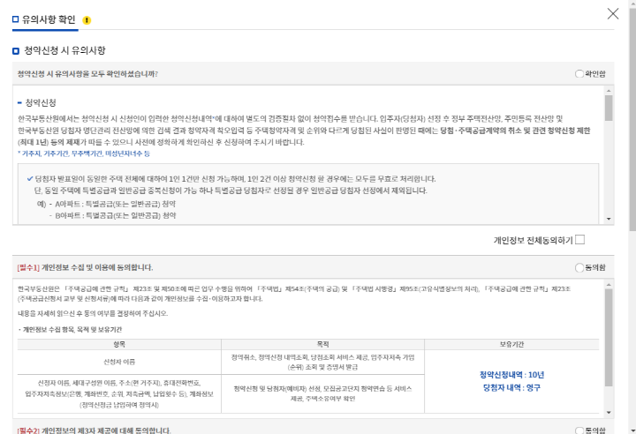Click the yellow exclamation info icon
This screenshot has height=434, width=636.
point(87,20)
